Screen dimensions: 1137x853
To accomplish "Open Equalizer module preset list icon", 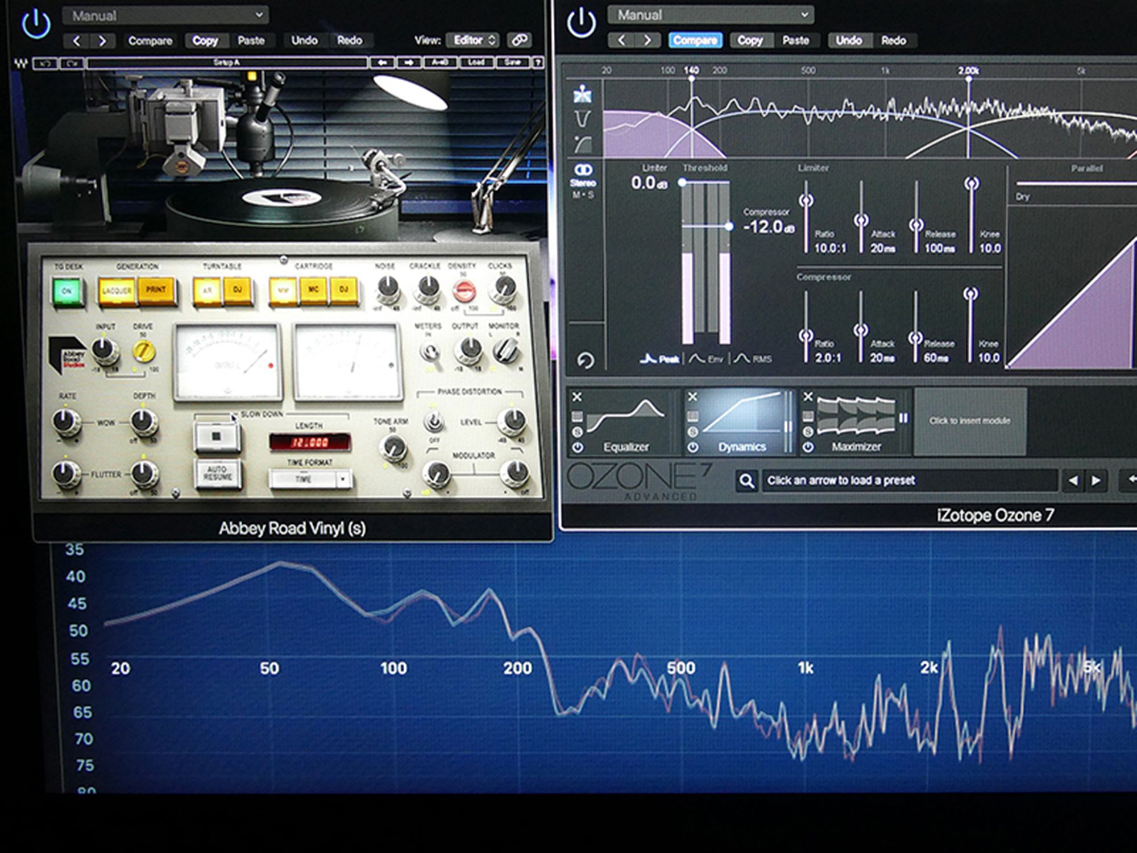I will [577, 417].
